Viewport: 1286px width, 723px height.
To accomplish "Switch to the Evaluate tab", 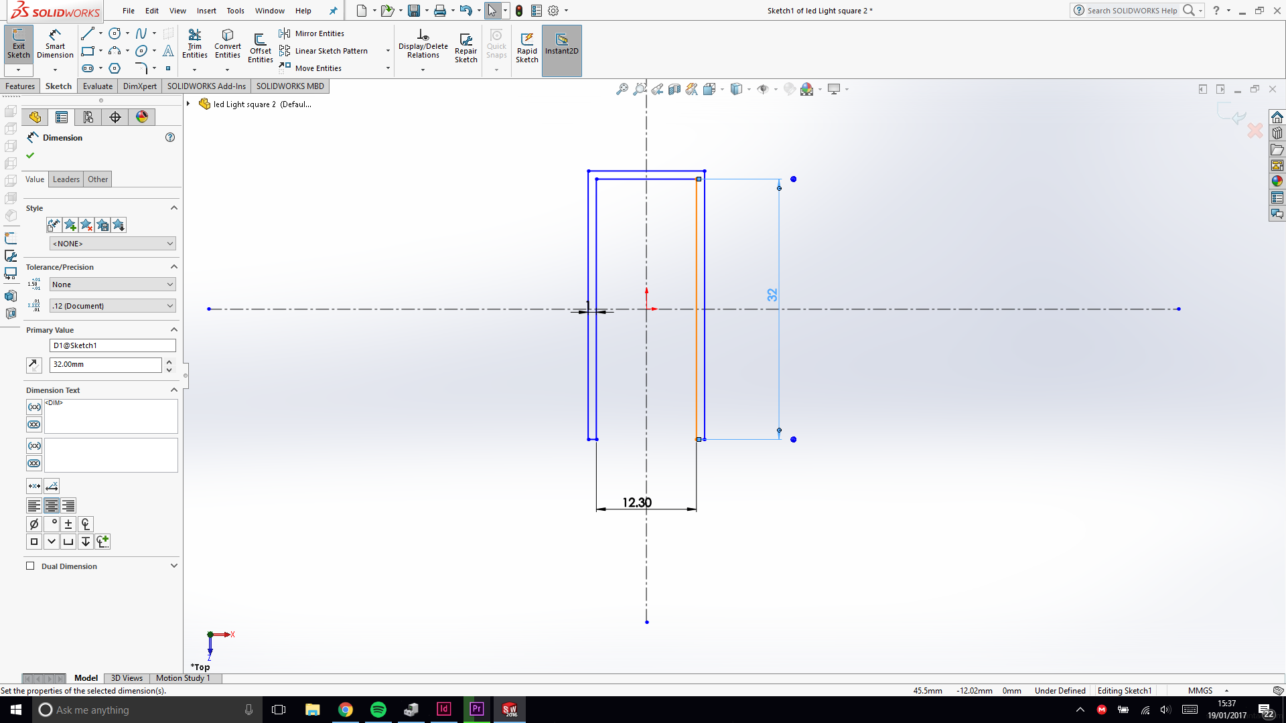I will 98,86.
